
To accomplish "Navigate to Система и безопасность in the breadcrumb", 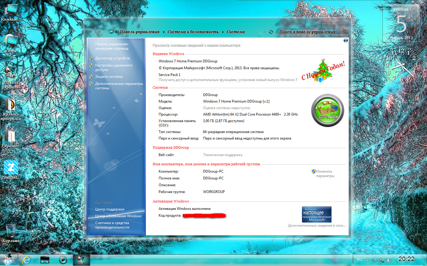I will click(193, 32).
